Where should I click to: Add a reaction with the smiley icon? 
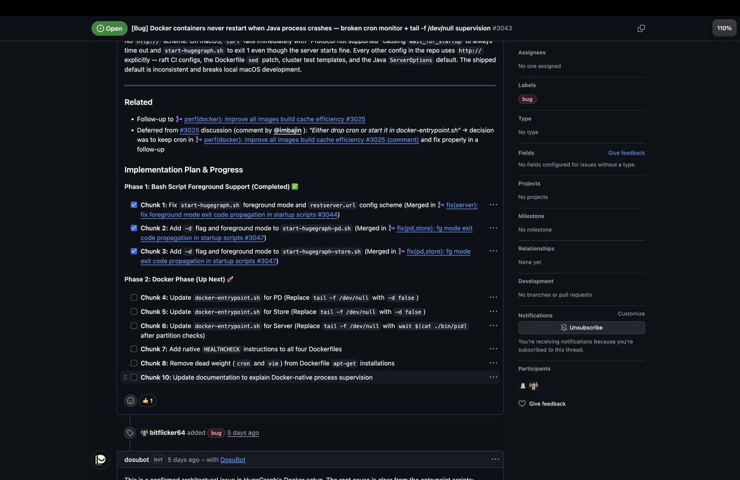(x=131, y=401)
